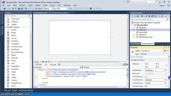Toggle show snap grid icon in designer

(43, 62)
